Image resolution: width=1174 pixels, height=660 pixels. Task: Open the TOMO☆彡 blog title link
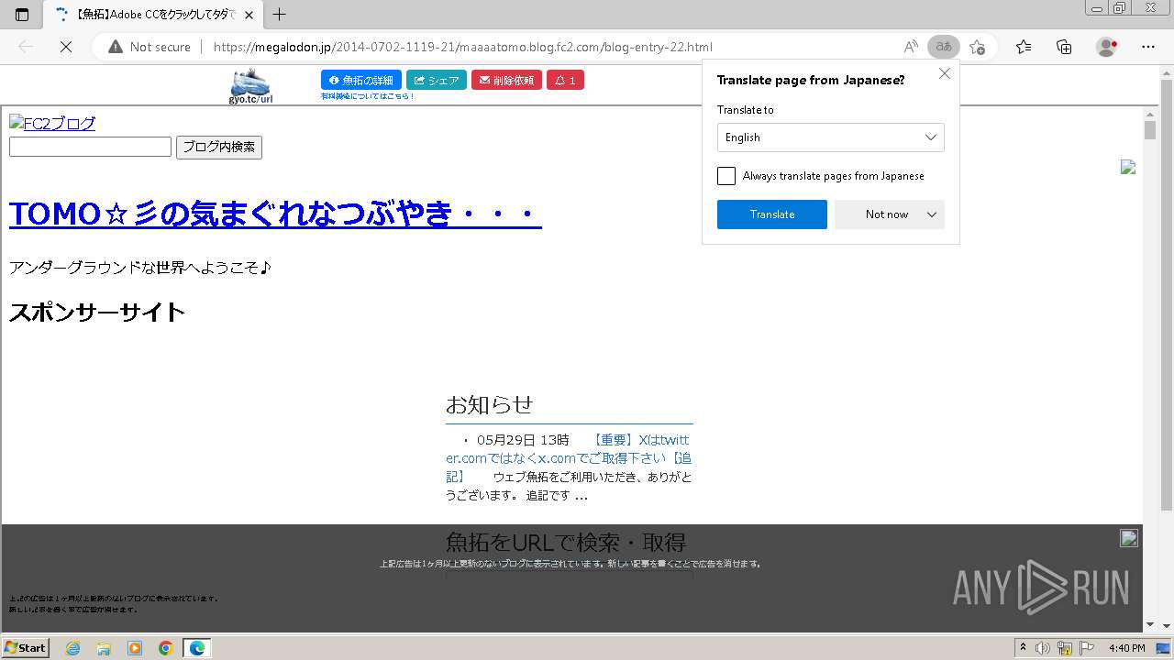point(275,214)
